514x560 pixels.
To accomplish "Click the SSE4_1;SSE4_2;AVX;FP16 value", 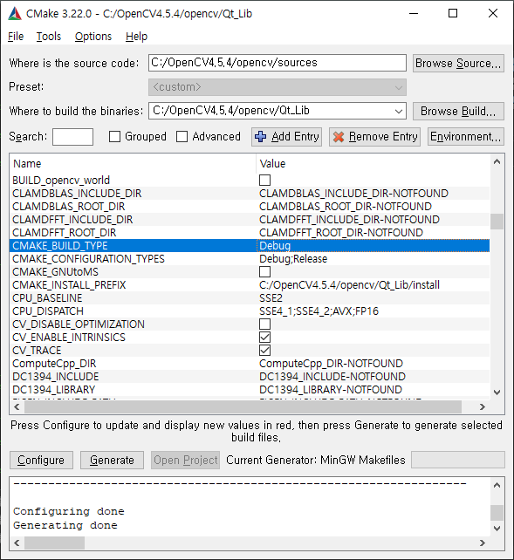I will click(319, 311).
